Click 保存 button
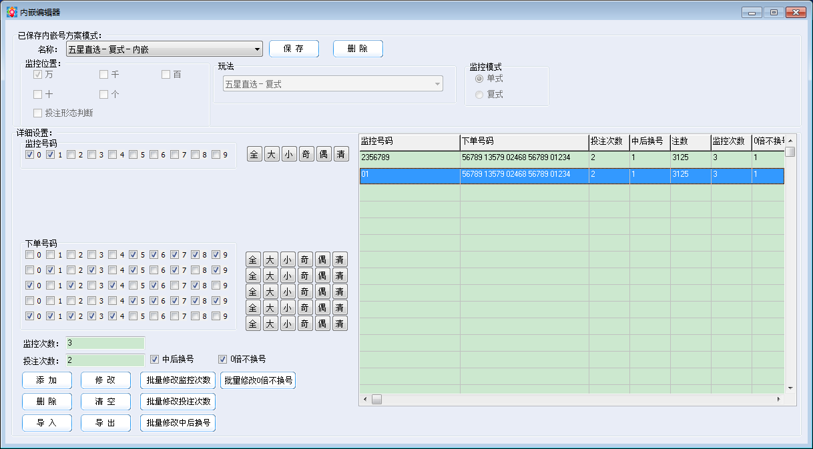Image resolution: width=813 pixels, height=449 pixels. pyautogui.click(x=294, y=49)
